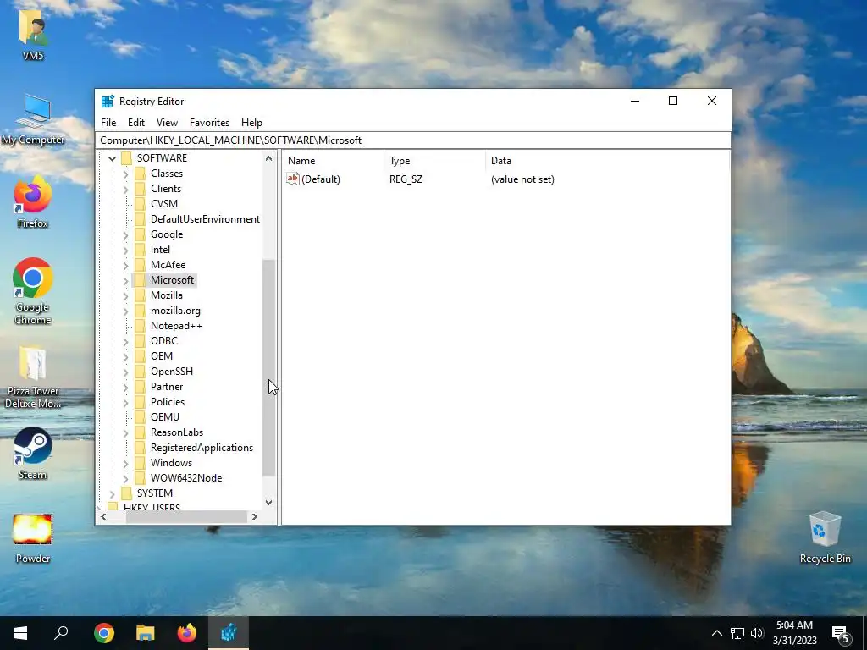
Task: Expand the WOW6432Node key
Action: pyautogui.click(x=125, y=479)
